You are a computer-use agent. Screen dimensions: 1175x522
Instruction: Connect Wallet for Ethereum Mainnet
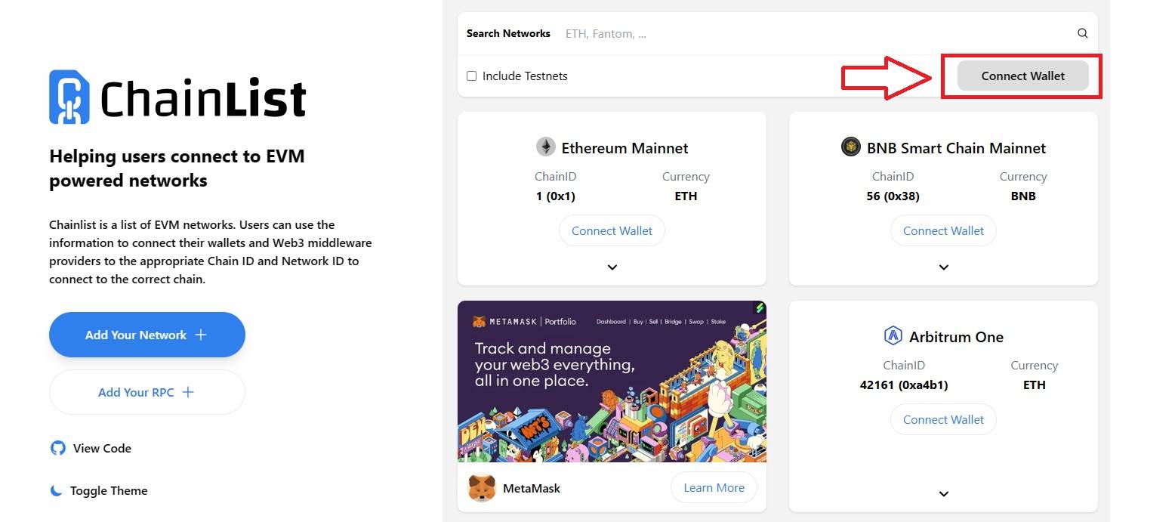pyautogui.click(x=612, y=230)
